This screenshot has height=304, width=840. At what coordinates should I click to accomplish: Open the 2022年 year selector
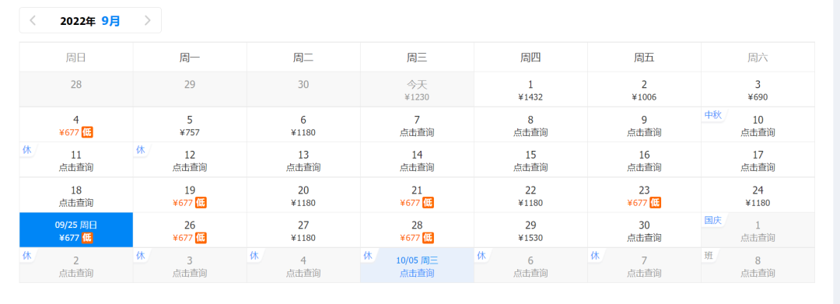[x=78, y=21]
